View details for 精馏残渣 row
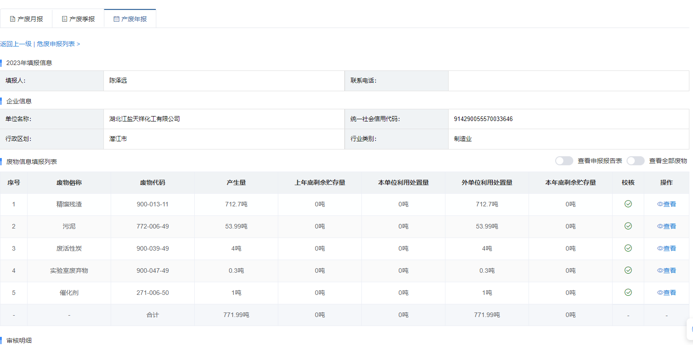The height and width of the screenshot is (345, 693). point(666,204)
